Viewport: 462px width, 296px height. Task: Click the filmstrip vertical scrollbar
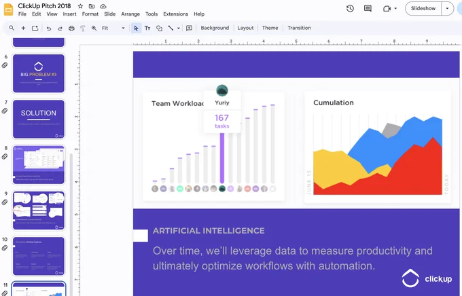pos(71,224)
